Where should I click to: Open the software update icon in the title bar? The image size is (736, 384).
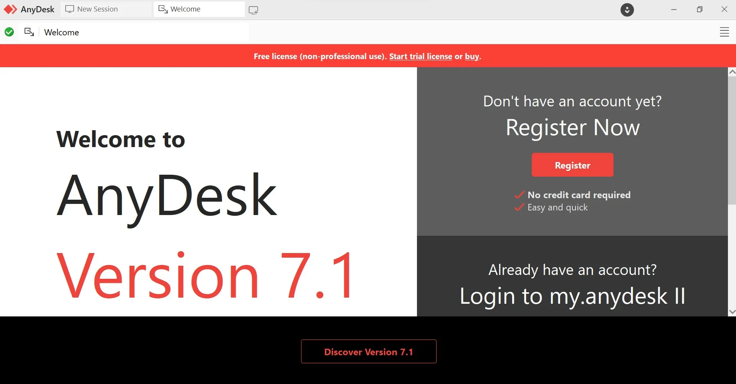(627, 10)
